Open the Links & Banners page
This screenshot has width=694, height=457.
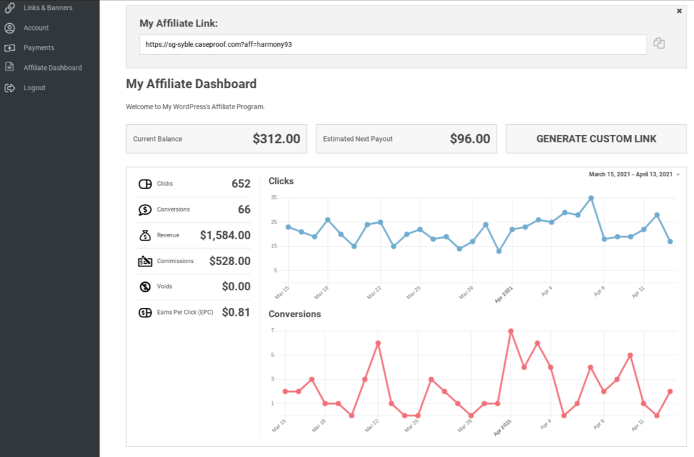[46, 7]
